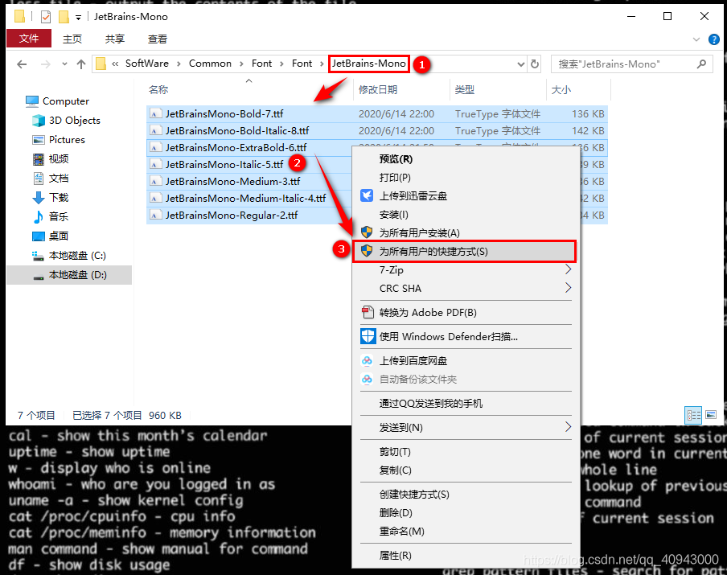727x575 pixels.
Task: Choose 使用 Windows Defender扫描
Action: pos(466,337)
